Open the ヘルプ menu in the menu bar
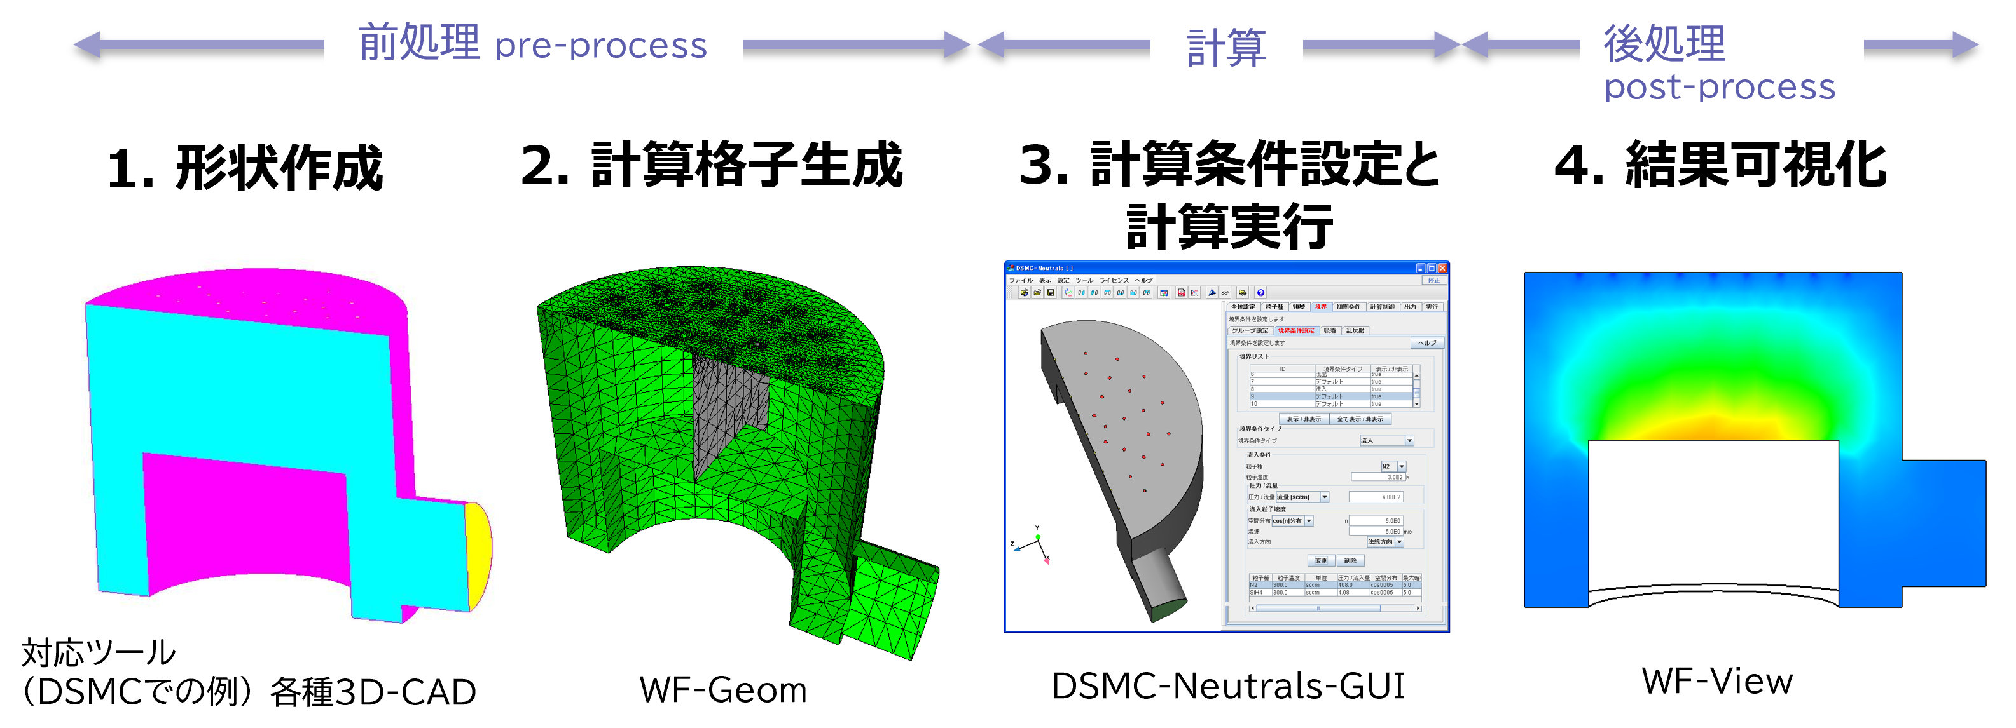Viewport: 2016px width, 728px height. (x=1144, y=280)
